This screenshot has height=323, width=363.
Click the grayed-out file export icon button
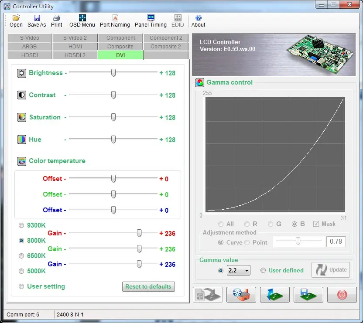[208, 295]
